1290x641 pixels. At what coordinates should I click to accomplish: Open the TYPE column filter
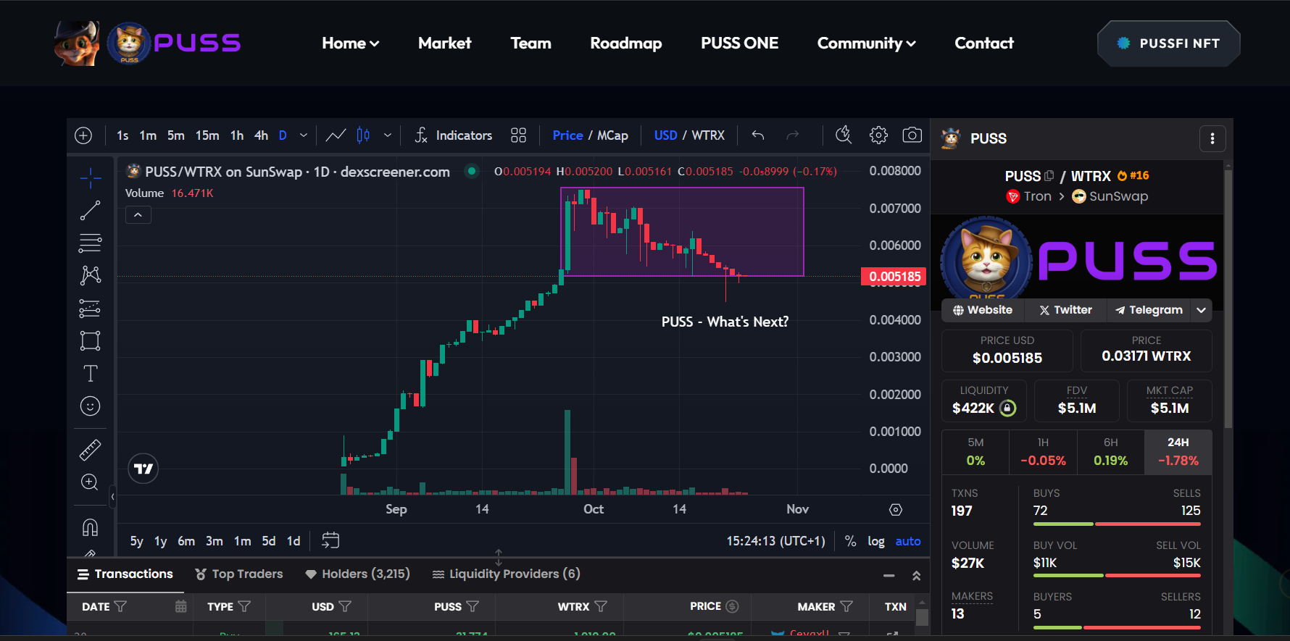(x=245, y=606)
